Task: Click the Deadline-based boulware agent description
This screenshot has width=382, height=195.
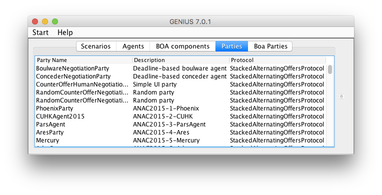Action: pos(179,68)
